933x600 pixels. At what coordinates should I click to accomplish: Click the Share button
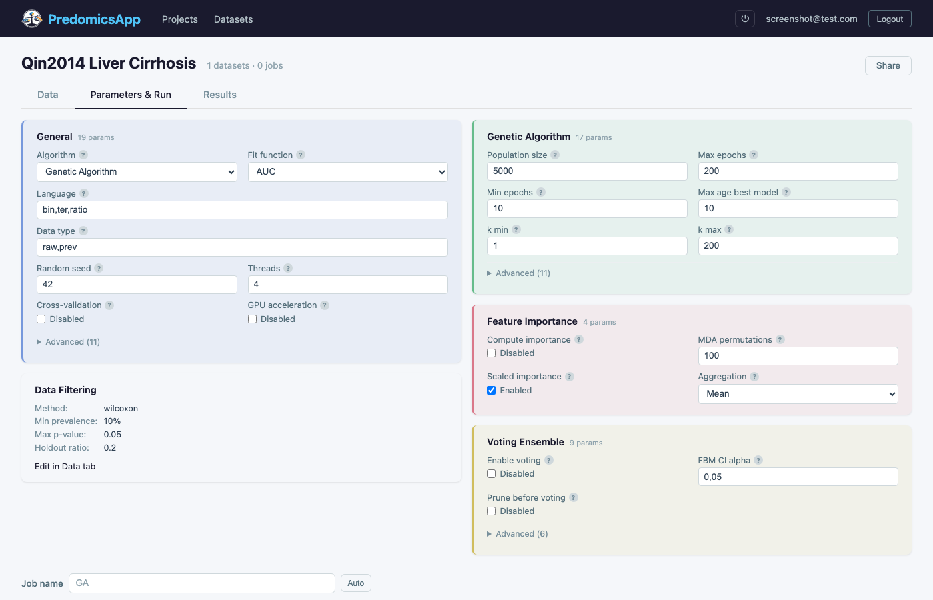[x=888, y=65]
